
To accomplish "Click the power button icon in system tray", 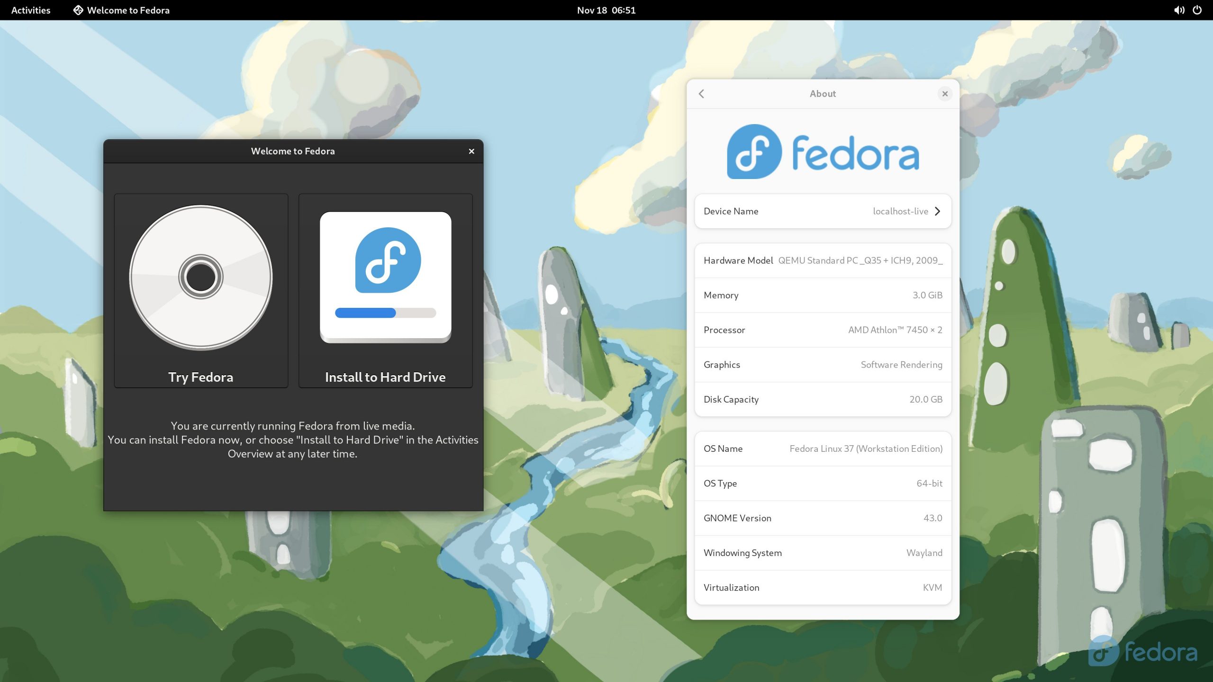I will (1197, 10).
